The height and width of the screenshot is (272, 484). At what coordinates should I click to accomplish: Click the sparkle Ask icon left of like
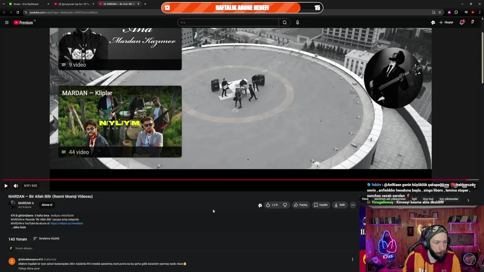tap(260, 205)
